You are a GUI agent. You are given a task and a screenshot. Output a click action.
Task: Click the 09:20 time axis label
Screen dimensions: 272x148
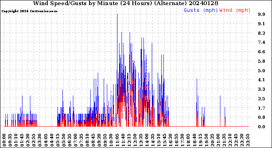[99, 140]
